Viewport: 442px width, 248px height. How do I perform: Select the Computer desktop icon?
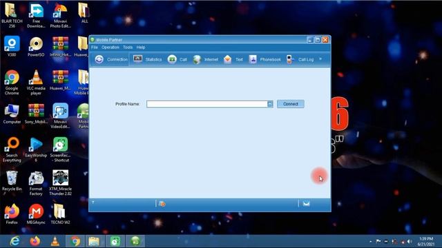pyautogui.click(x=12, y=114)
